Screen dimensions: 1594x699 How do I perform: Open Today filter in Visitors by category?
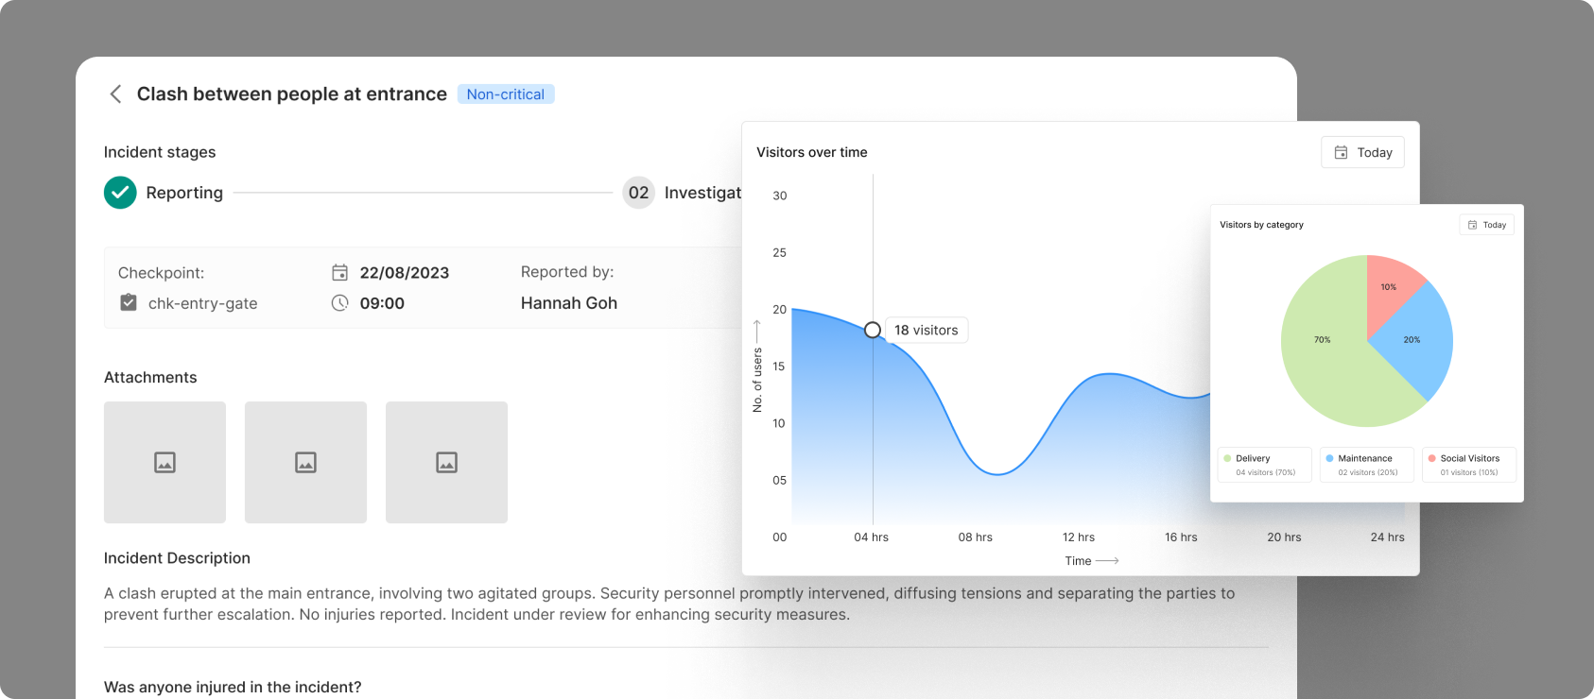[1487, 225]
